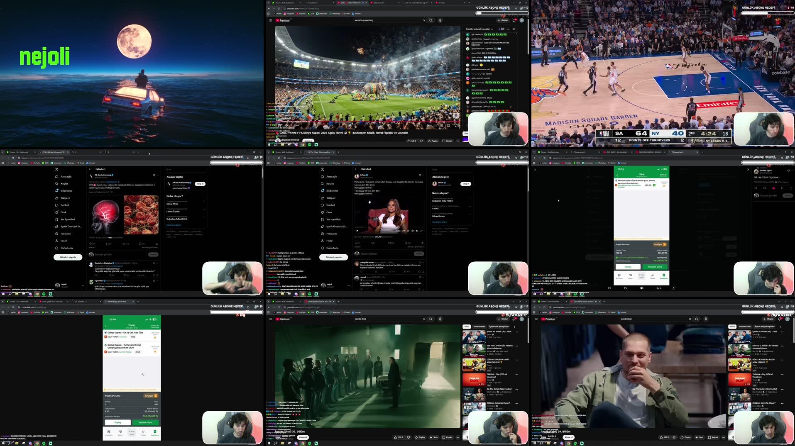Open the Popüler sohbet mesajları dropdown

point(479,29)
